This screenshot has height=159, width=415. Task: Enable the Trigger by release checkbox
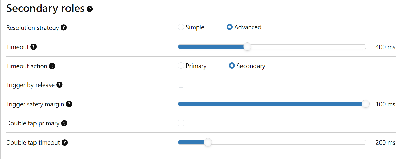click(181, 85)
